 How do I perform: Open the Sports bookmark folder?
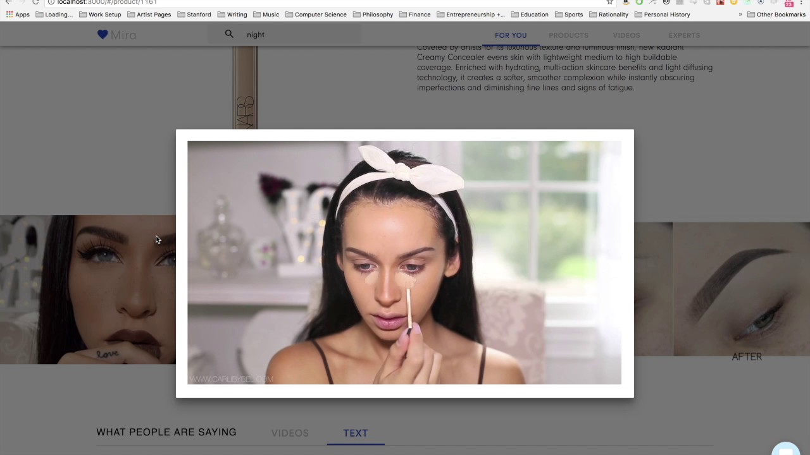click(569, 15)
